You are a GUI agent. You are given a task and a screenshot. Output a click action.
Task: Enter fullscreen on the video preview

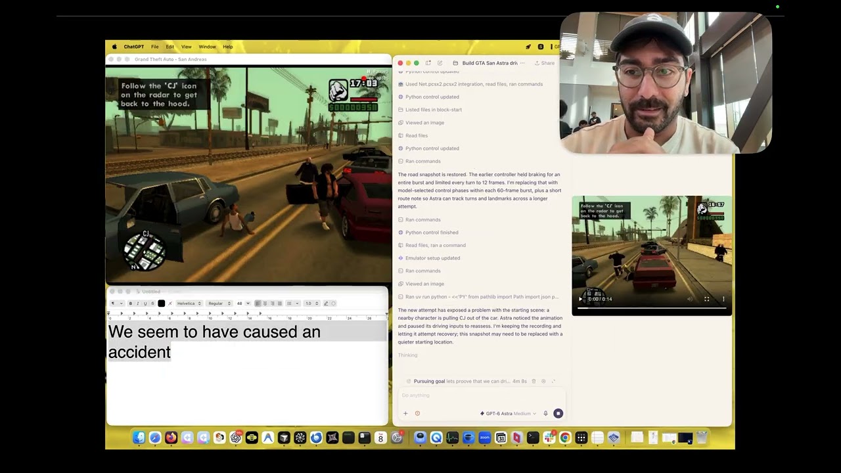tap(707, 300)
